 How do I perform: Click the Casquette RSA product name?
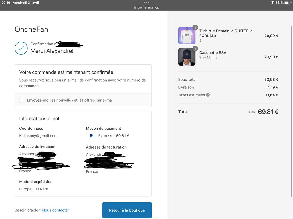[213, 52]
